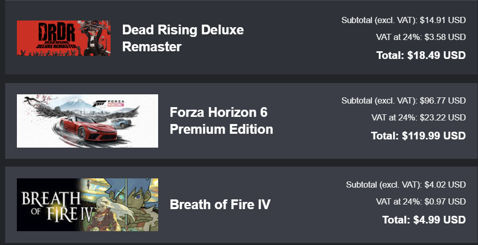The height and width of the screenshot is (245, 478).
Task: Select the $23.22 USD VAT line
Action: (x=418, y=118)
